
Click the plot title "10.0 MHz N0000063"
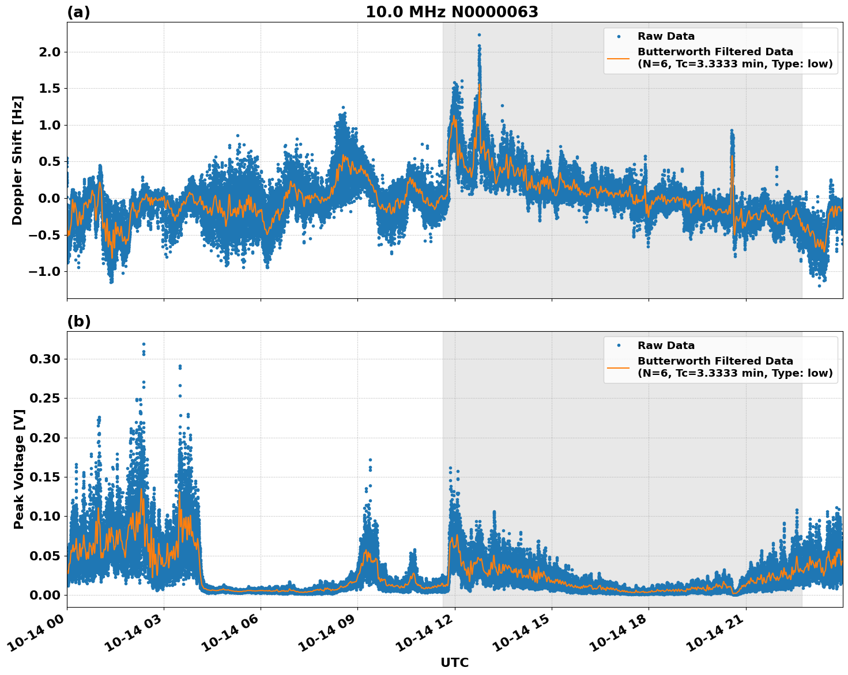coord(452,12)
